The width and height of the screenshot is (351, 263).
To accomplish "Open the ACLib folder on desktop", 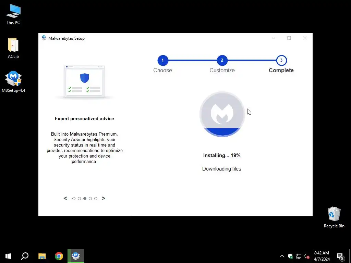I will (13, 48).
